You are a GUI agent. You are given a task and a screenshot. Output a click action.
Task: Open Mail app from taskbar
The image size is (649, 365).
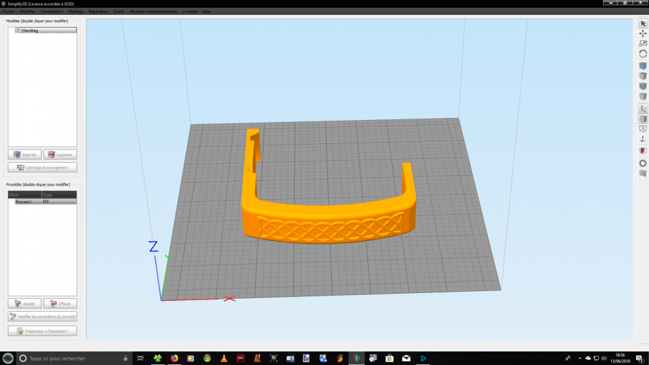406,359
